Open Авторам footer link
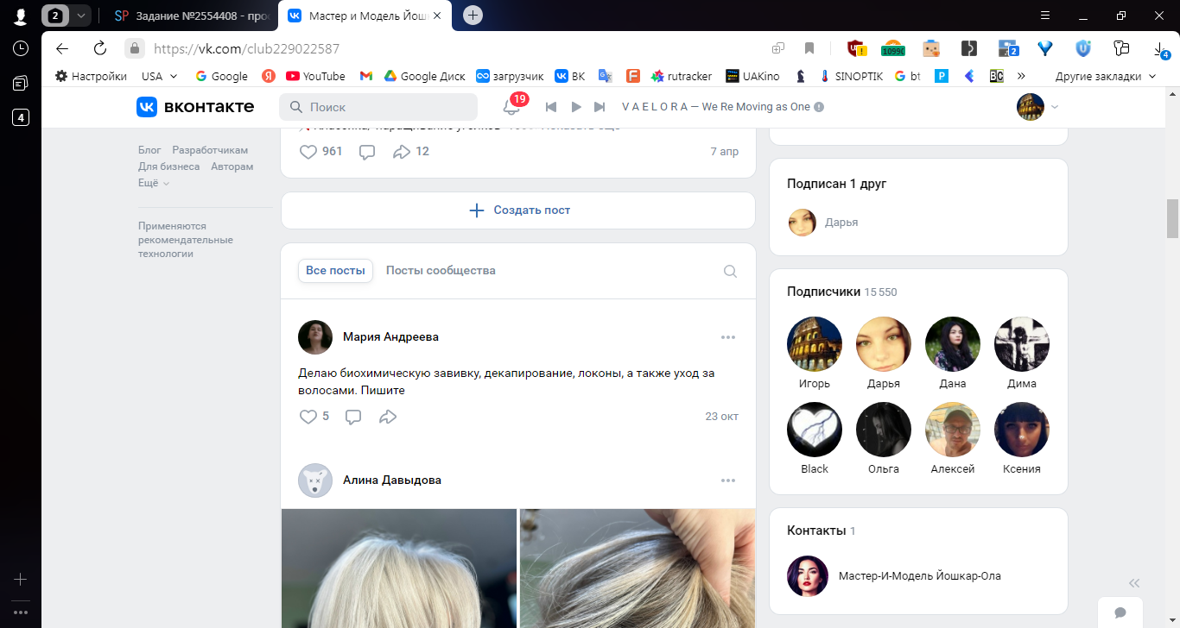1180x628 pixels. 232,166
